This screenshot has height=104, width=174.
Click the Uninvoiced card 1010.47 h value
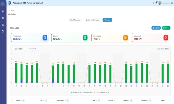coord(138,39)
